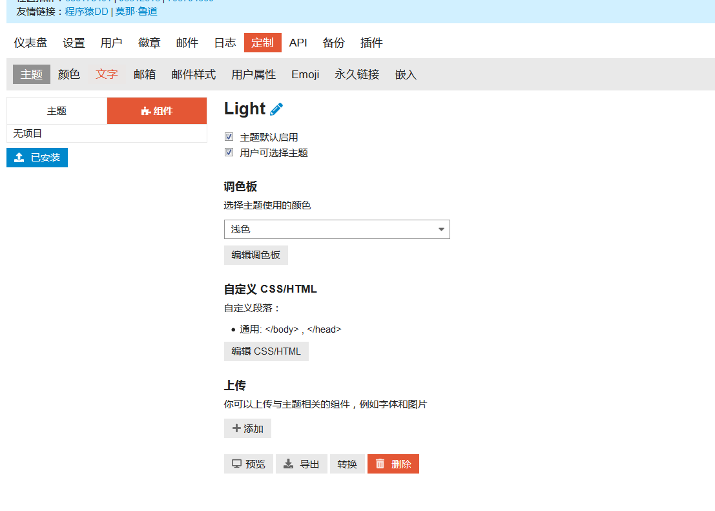
Task: Switch to the 文字 sub-tab
Action: (x=107, y=74)
